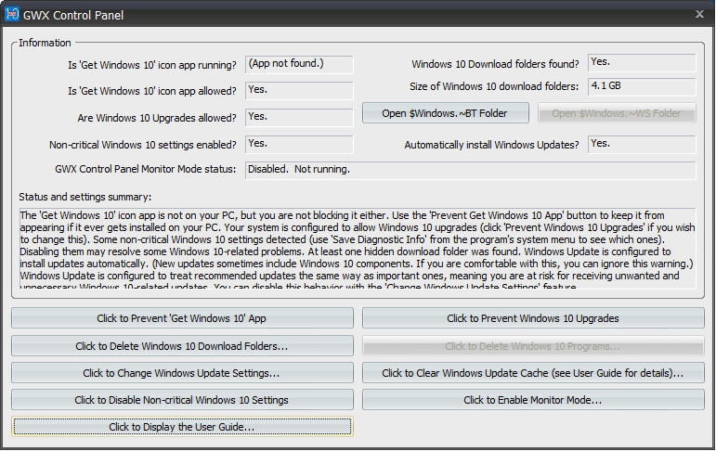Viewport: 716px width, 451px height.
Task: Click the 'Automatically install Windows Updates?' label
Action: point(491,145)
